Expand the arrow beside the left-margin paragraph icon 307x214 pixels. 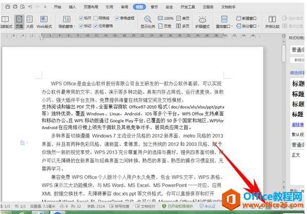27,143
